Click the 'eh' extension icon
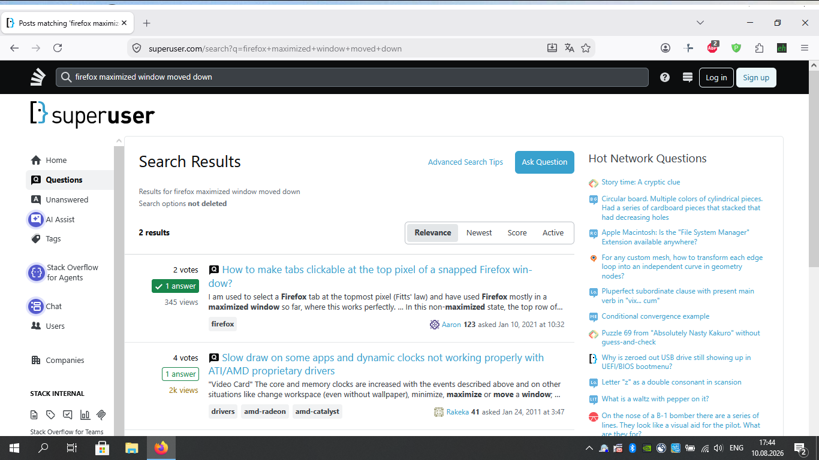This screenshot has width=819, height=460. [782, 49]
